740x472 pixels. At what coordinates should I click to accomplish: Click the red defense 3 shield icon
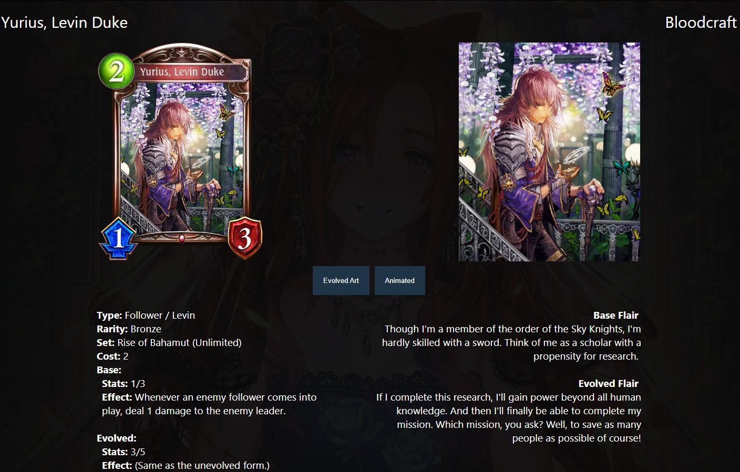pyautogui.click(x=245, y=238)
